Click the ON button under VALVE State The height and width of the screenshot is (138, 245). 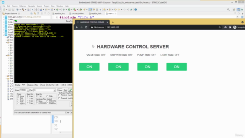point(89,67)
